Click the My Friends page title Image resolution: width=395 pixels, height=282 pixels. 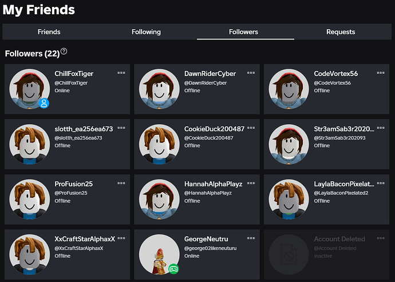pos(39,10)
